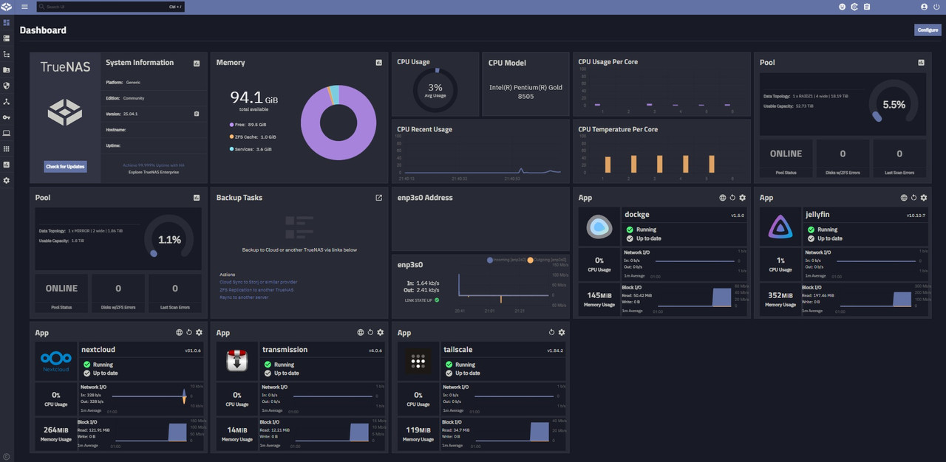946x462 pixels.
Task: Open the power menu icon
Action: (x=936, y=7)
